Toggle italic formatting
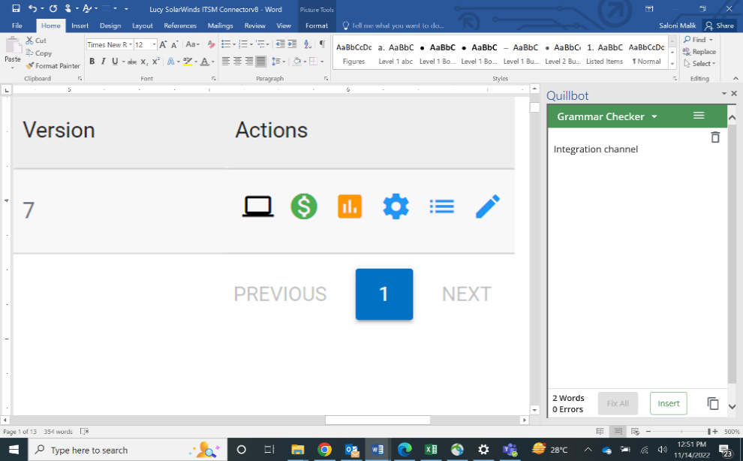743x461 pixels. tap(104, 61)
